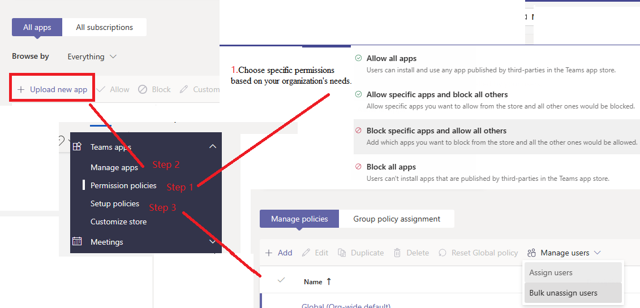Click the Customize pencil icon in apps toolbar
The height and width of the screenshot is (308, 640).
pyautogui.click(x=184, y=89)
